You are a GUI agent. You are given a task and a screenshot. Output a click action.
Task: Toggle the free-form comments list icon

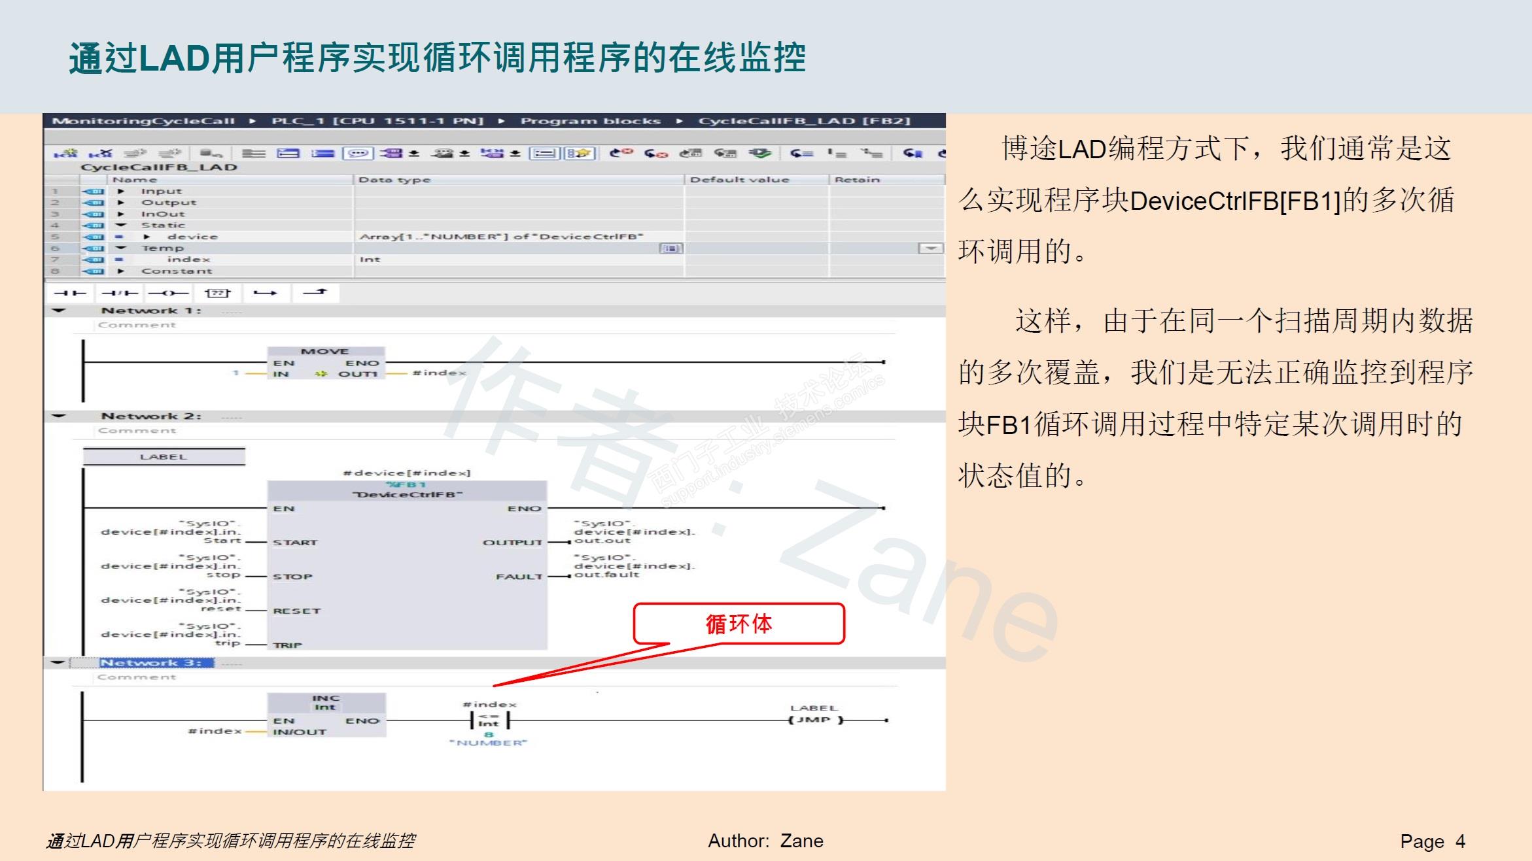pyautogui.click(x=545, y=153)
